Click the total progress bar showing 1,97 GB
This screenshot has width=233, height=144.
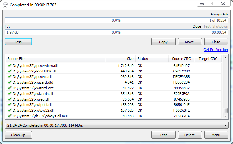point(116,32)
